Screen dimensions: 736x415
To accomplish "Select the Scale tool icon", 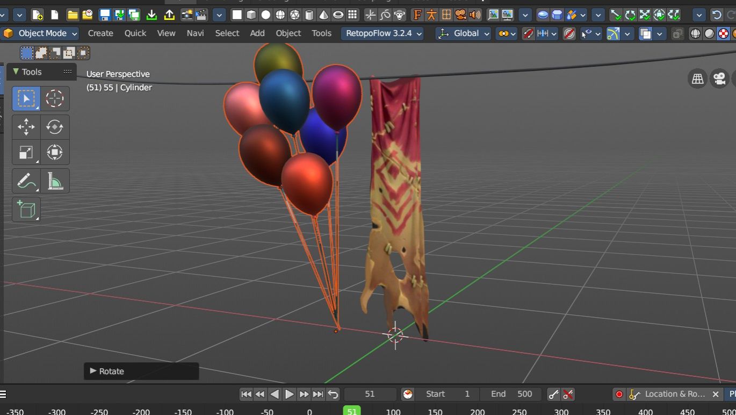I will [x=26, y=153].
